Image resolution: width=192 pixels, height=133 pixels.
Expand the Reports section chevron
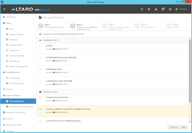33,119
